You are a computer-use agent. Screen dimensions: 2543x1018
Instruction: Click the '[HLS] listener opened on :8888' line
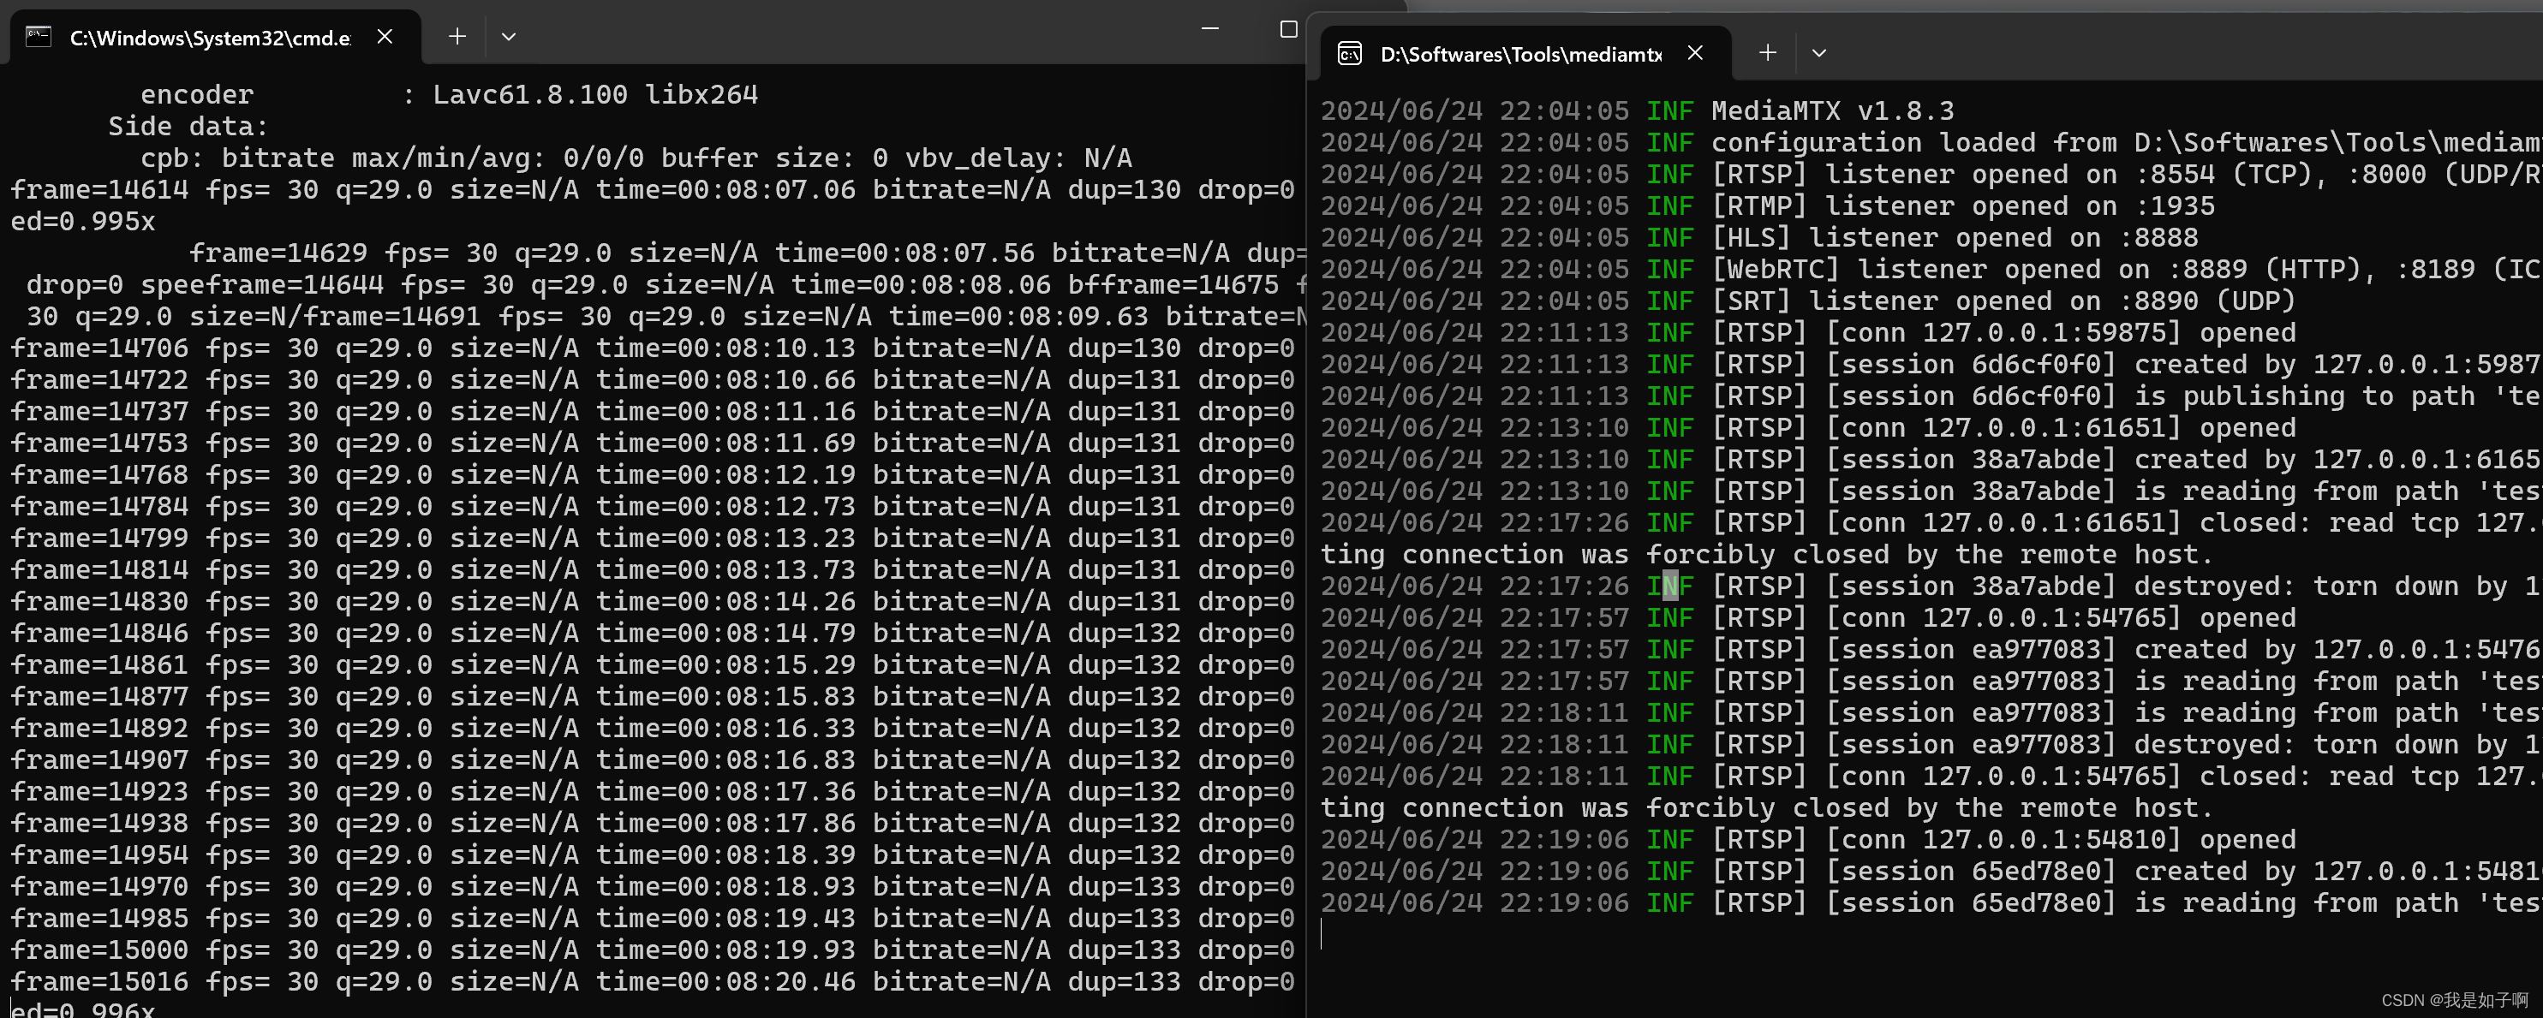(x=1759, y=237)
